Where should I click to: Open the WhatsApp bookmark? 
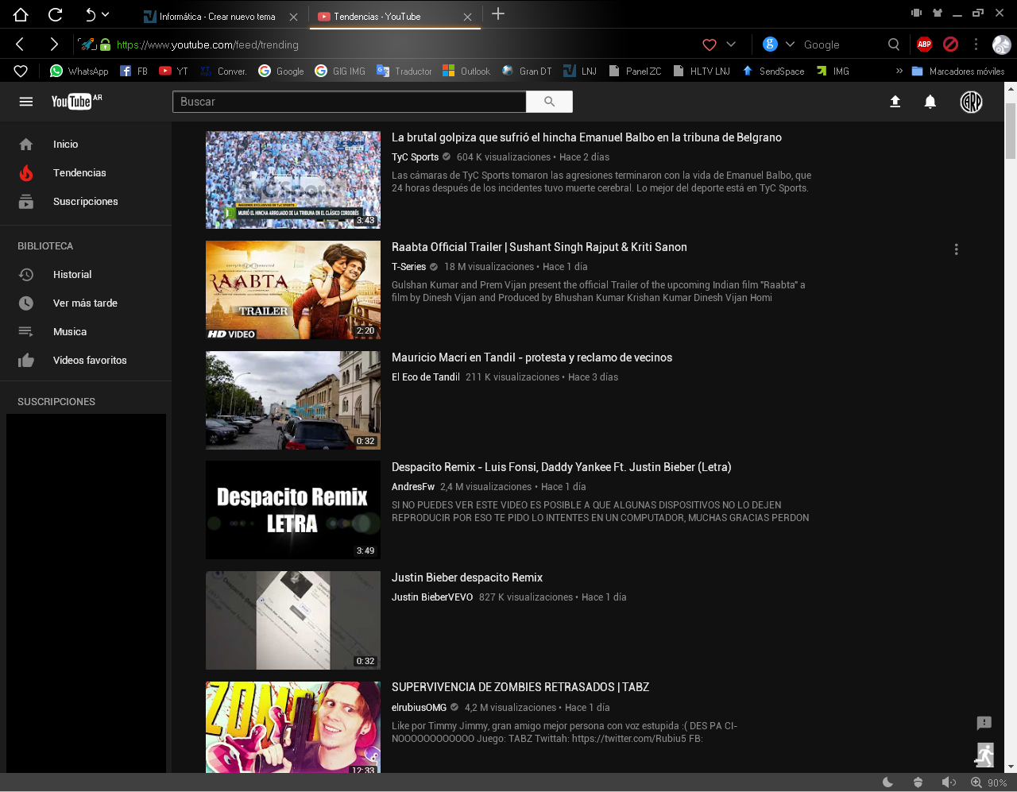(79, 71)
